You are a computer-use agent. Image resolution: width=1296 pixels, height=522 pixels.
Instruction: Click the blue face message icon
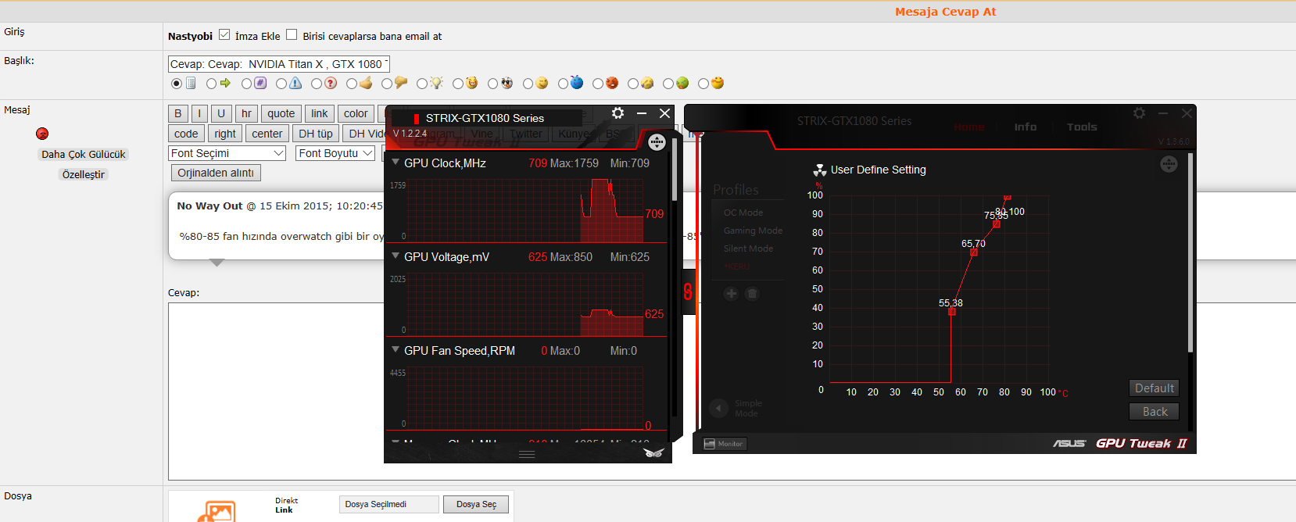pos(577,82)
